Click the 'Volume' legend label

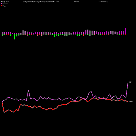(5, 4)
